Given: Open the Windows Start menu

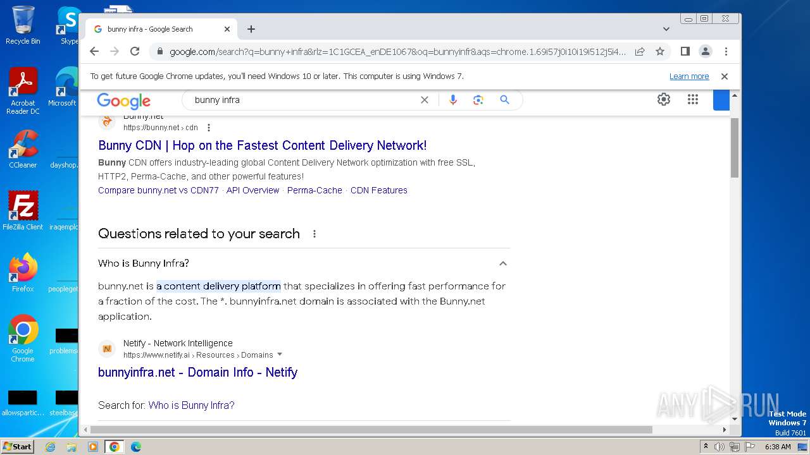Looking at the screenshot, I should click(17, 447).
